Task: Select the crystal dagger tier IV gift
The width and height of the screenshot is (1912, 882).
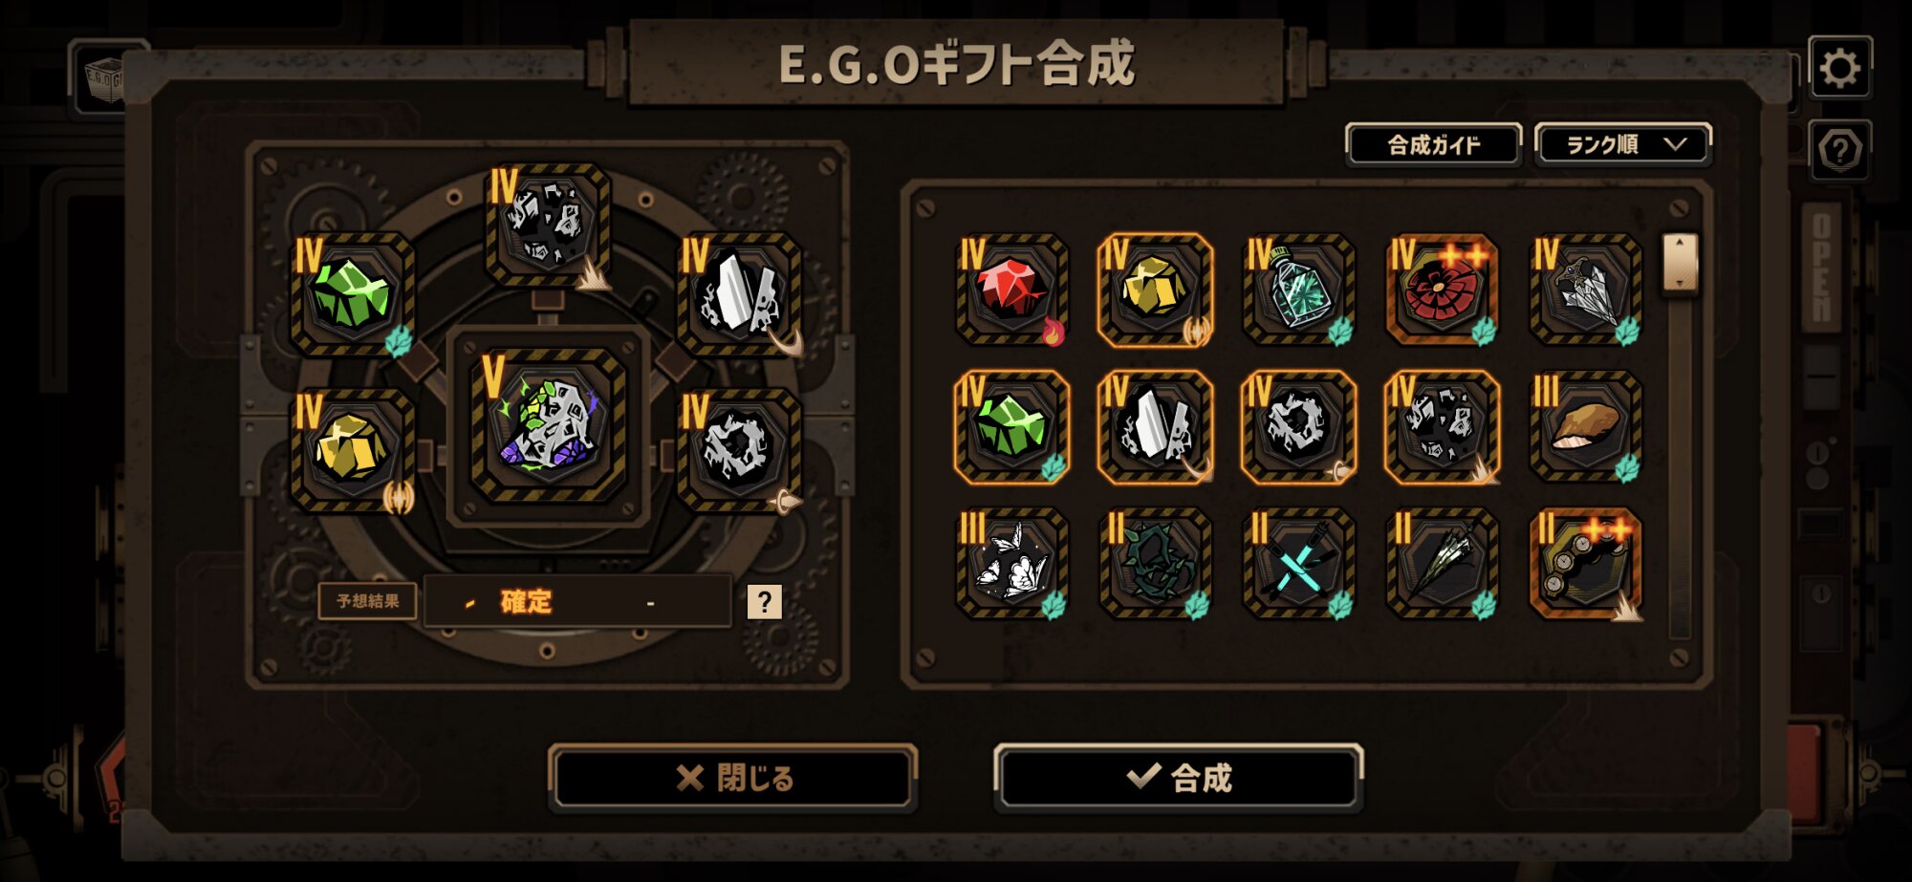Action: click(x=1585, y=290)
